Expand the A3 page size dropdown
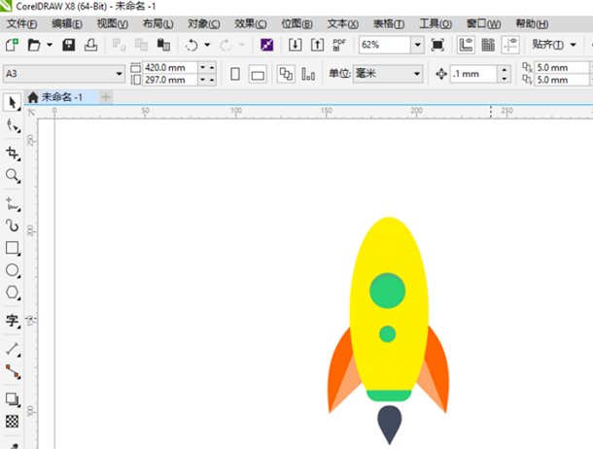593x449 pixels. pos(120,74)
